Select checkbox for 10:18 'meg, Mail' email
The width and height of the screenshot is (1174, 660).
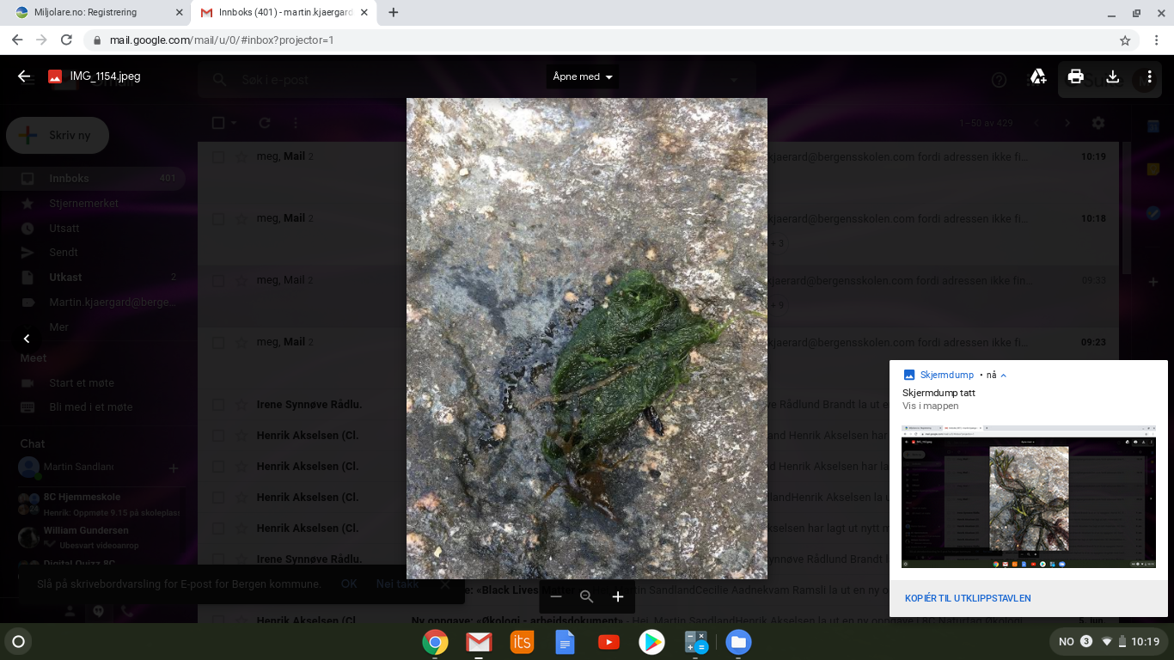click(218, 219)
